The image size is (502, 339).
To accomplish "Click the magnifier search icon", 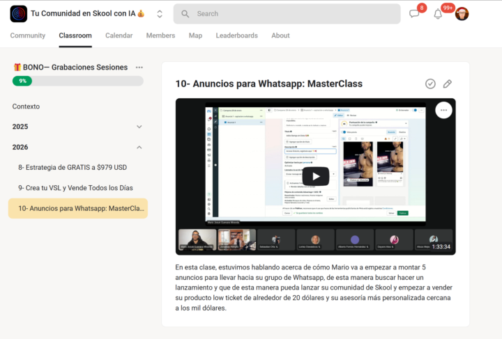I will (x=185, y=14).
